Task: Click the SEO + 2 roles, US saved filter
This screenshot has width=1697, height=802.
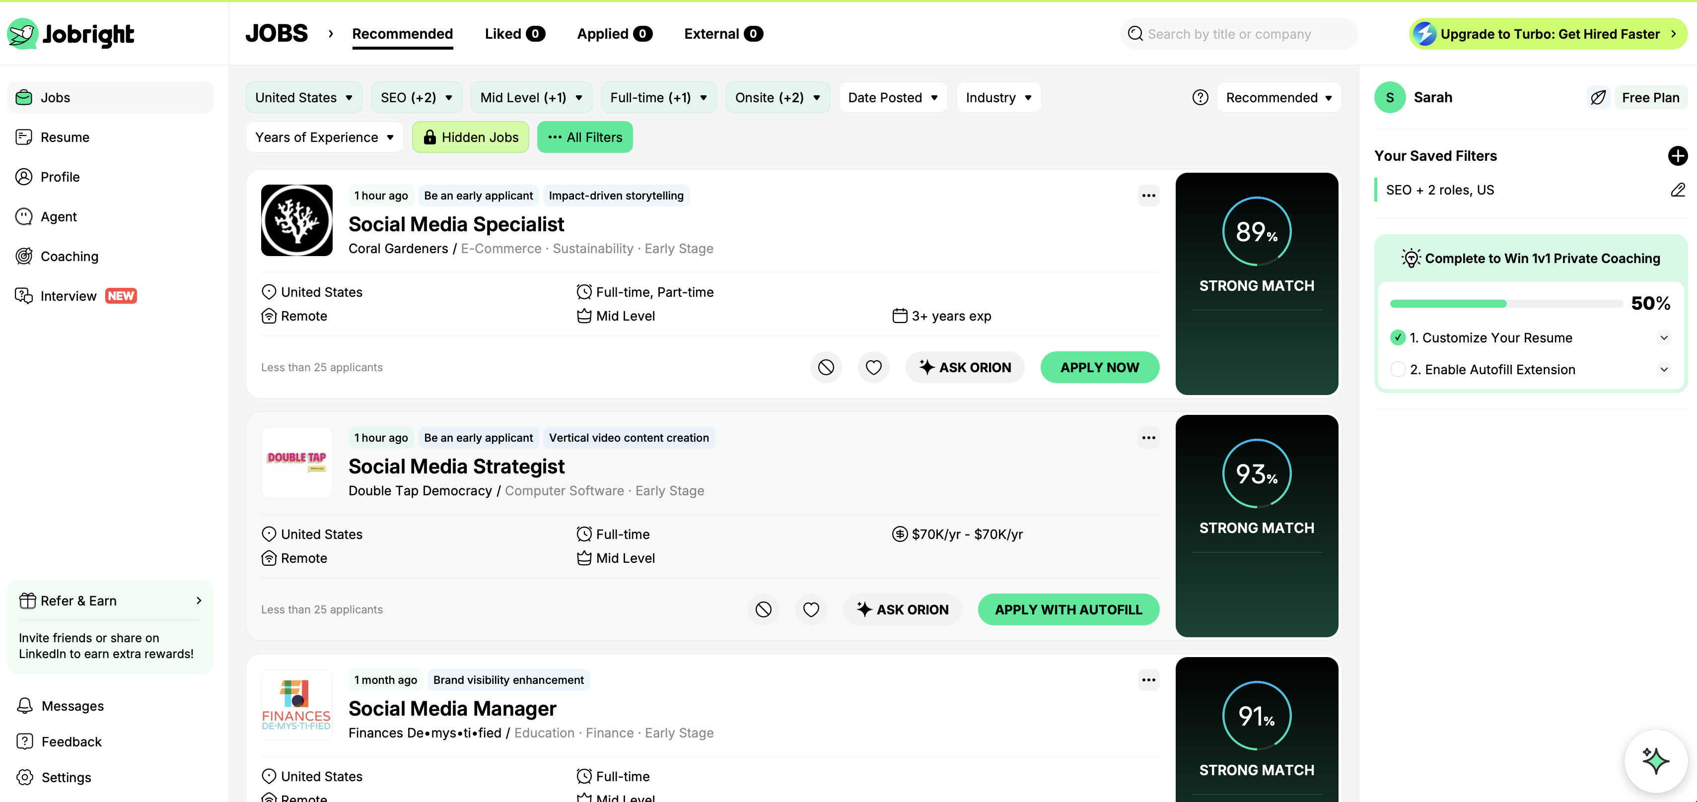Action: pyautogui.click(x=1439, y=190)
